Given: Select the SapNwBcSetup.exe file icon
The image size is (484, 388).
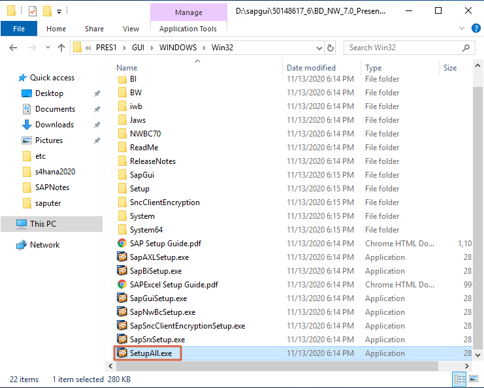Looking at the screenshot, I should (122, 312).
